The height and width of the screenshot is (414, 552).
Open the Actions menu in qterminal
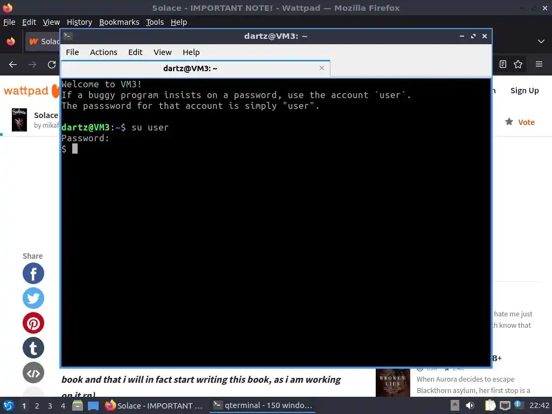click(103, 52)
